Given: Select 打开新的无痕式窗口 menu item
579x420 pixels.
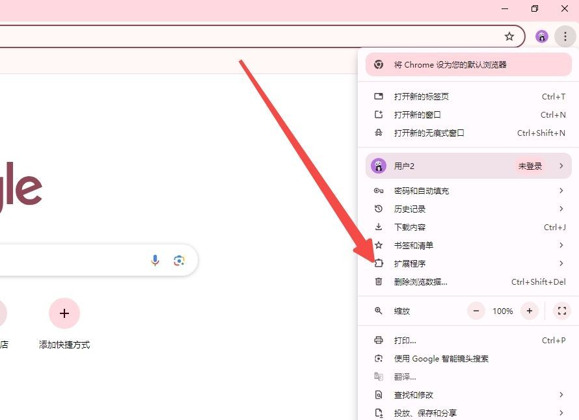Looking at the screenshot, I should (x=468, y=133).
